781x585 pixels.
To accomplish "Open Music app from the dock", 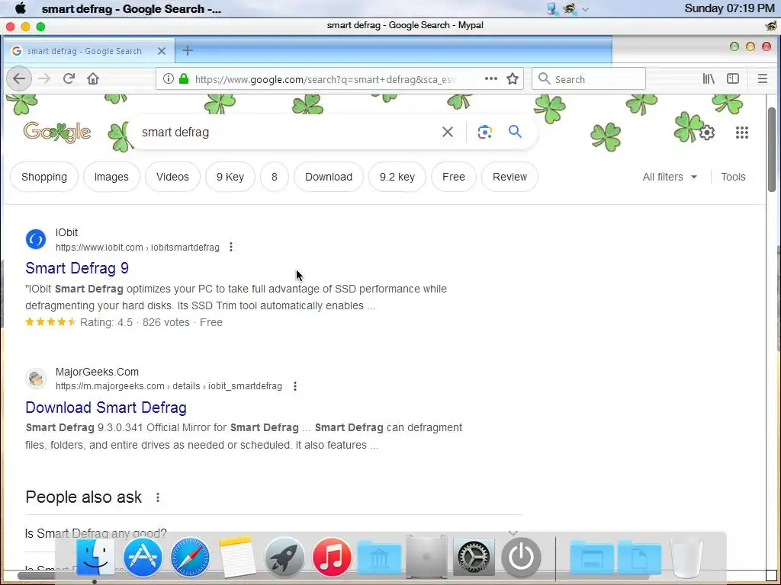I will [332, 558].
